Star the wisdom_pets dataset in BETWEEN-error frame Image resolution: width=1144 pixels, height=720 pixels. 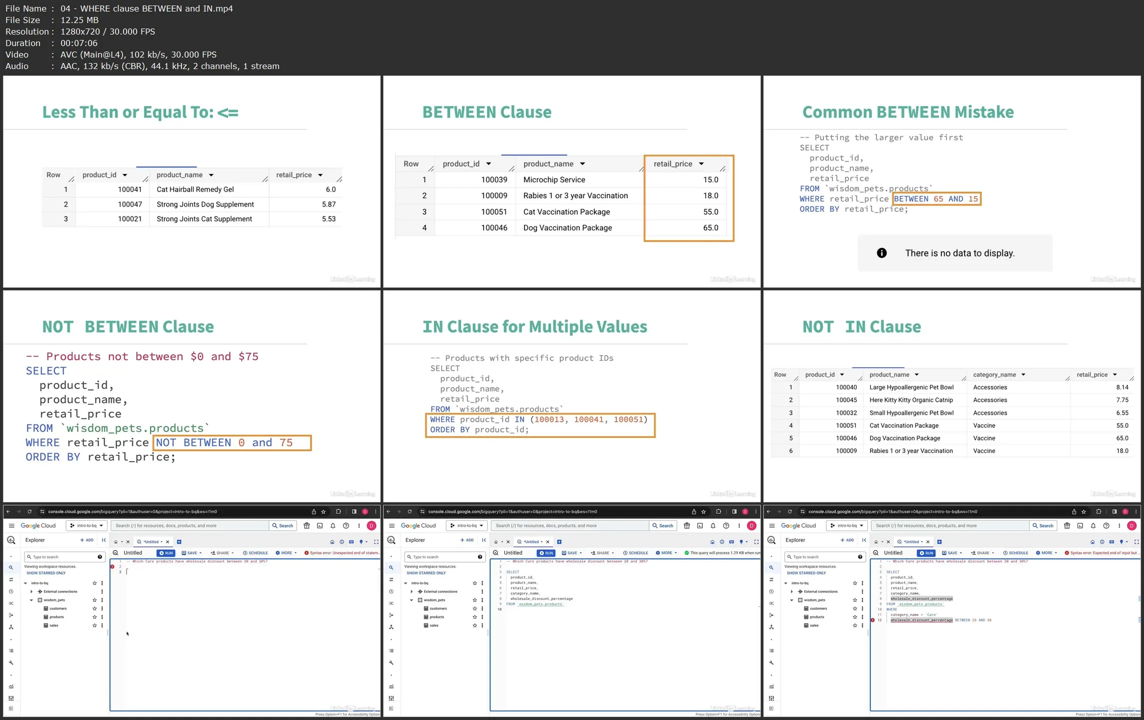[855, 600]
